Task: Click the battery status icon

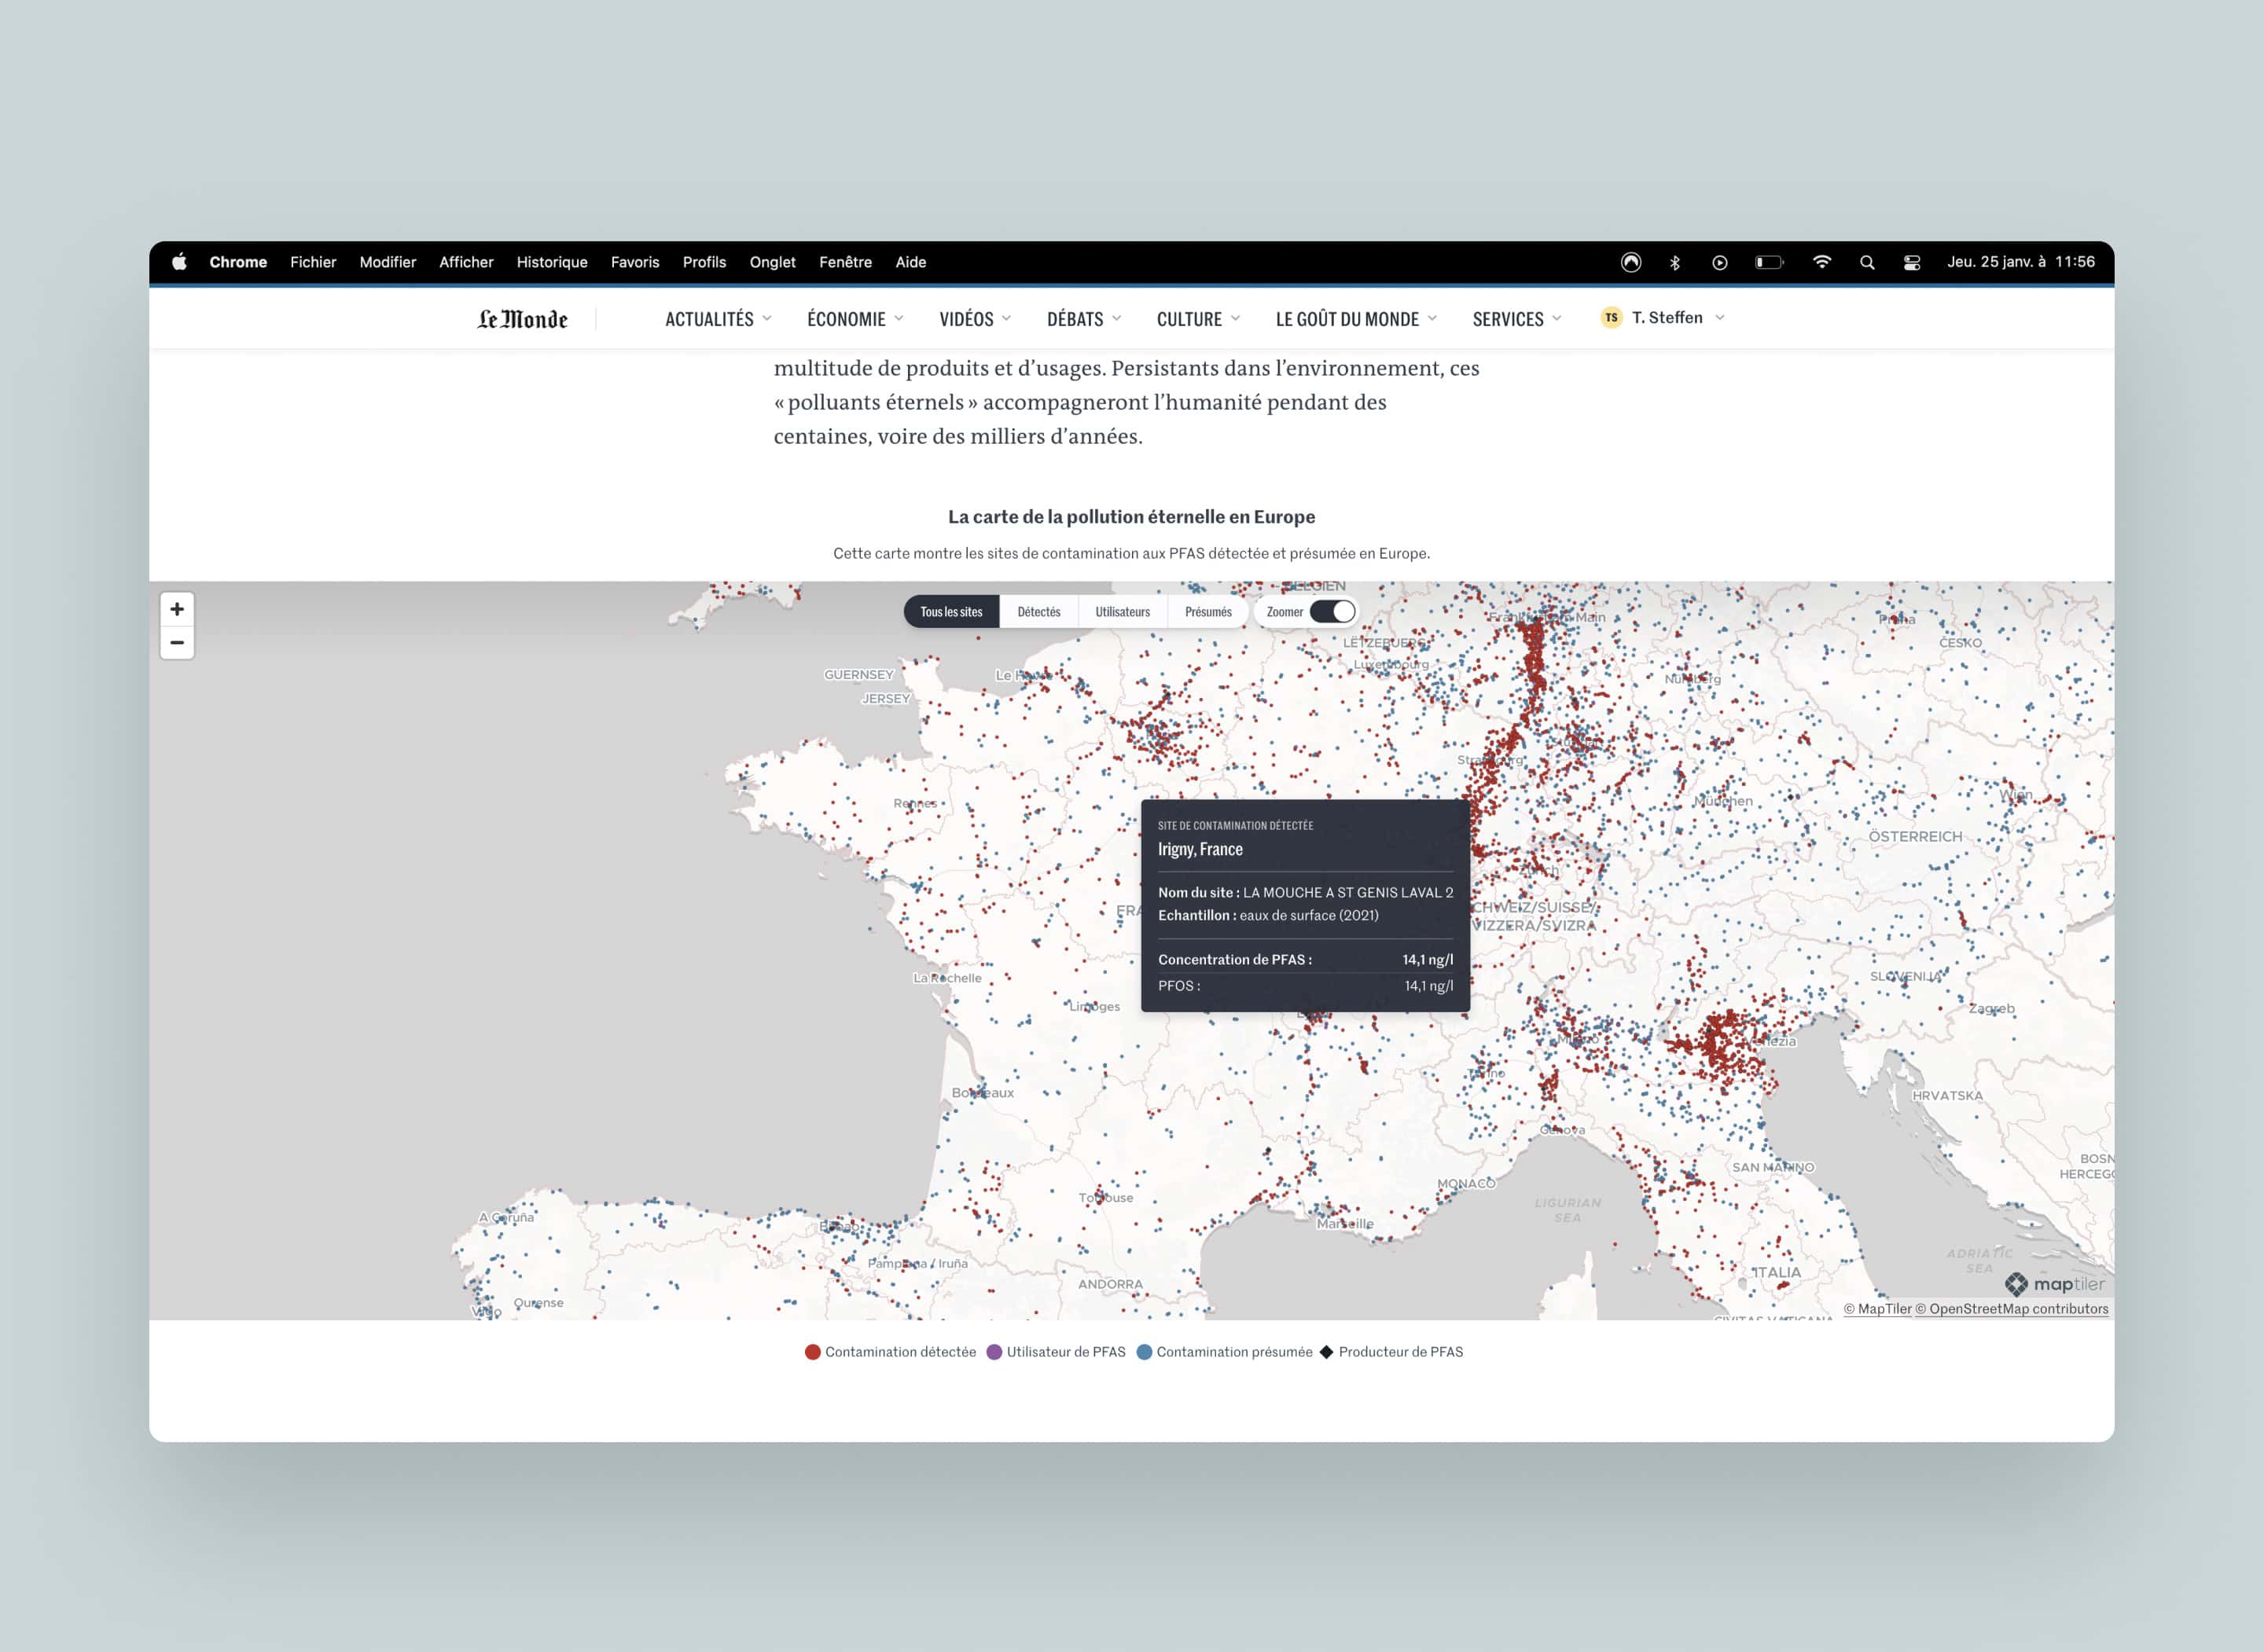Action: 1769,262
